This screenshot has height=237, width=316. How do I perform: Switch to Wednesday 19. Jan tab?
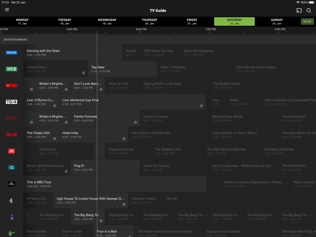point(107,21)
